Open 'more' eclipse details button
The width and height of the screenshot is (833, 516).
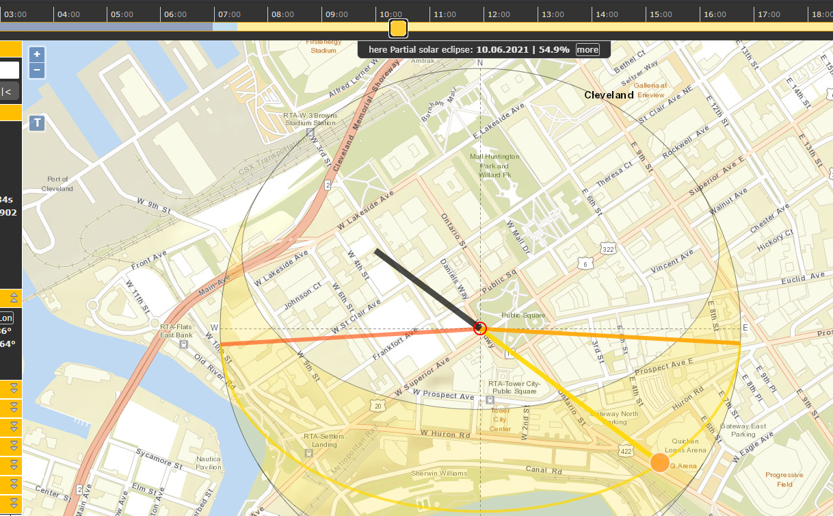[x=587, y=49]
